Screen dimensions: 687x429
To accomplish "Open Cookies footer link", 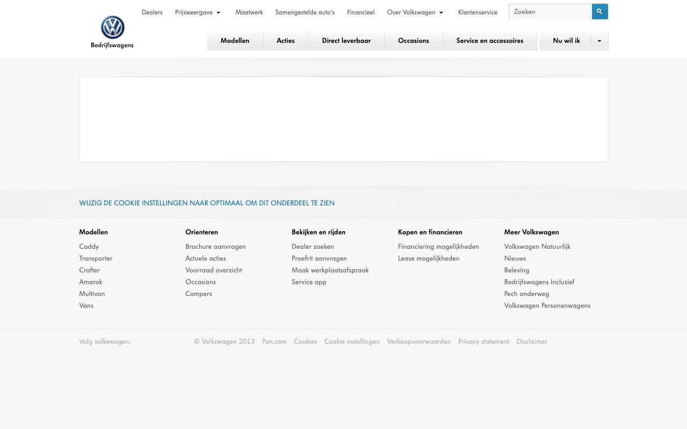I will click(305, 342).
